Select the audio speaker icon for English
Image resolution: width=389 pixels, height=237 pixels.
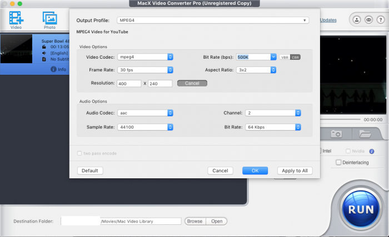tap(44, 53)
